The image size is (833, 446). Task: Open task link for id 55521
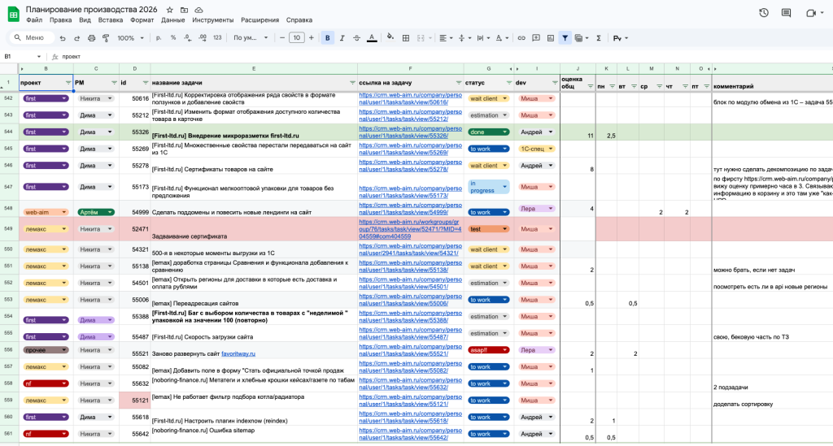(x=410, y=350)
